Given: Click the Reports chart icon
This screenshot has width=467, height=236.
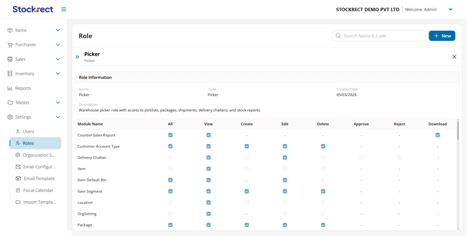Looking at the screenshot, I should click(10, 88).
